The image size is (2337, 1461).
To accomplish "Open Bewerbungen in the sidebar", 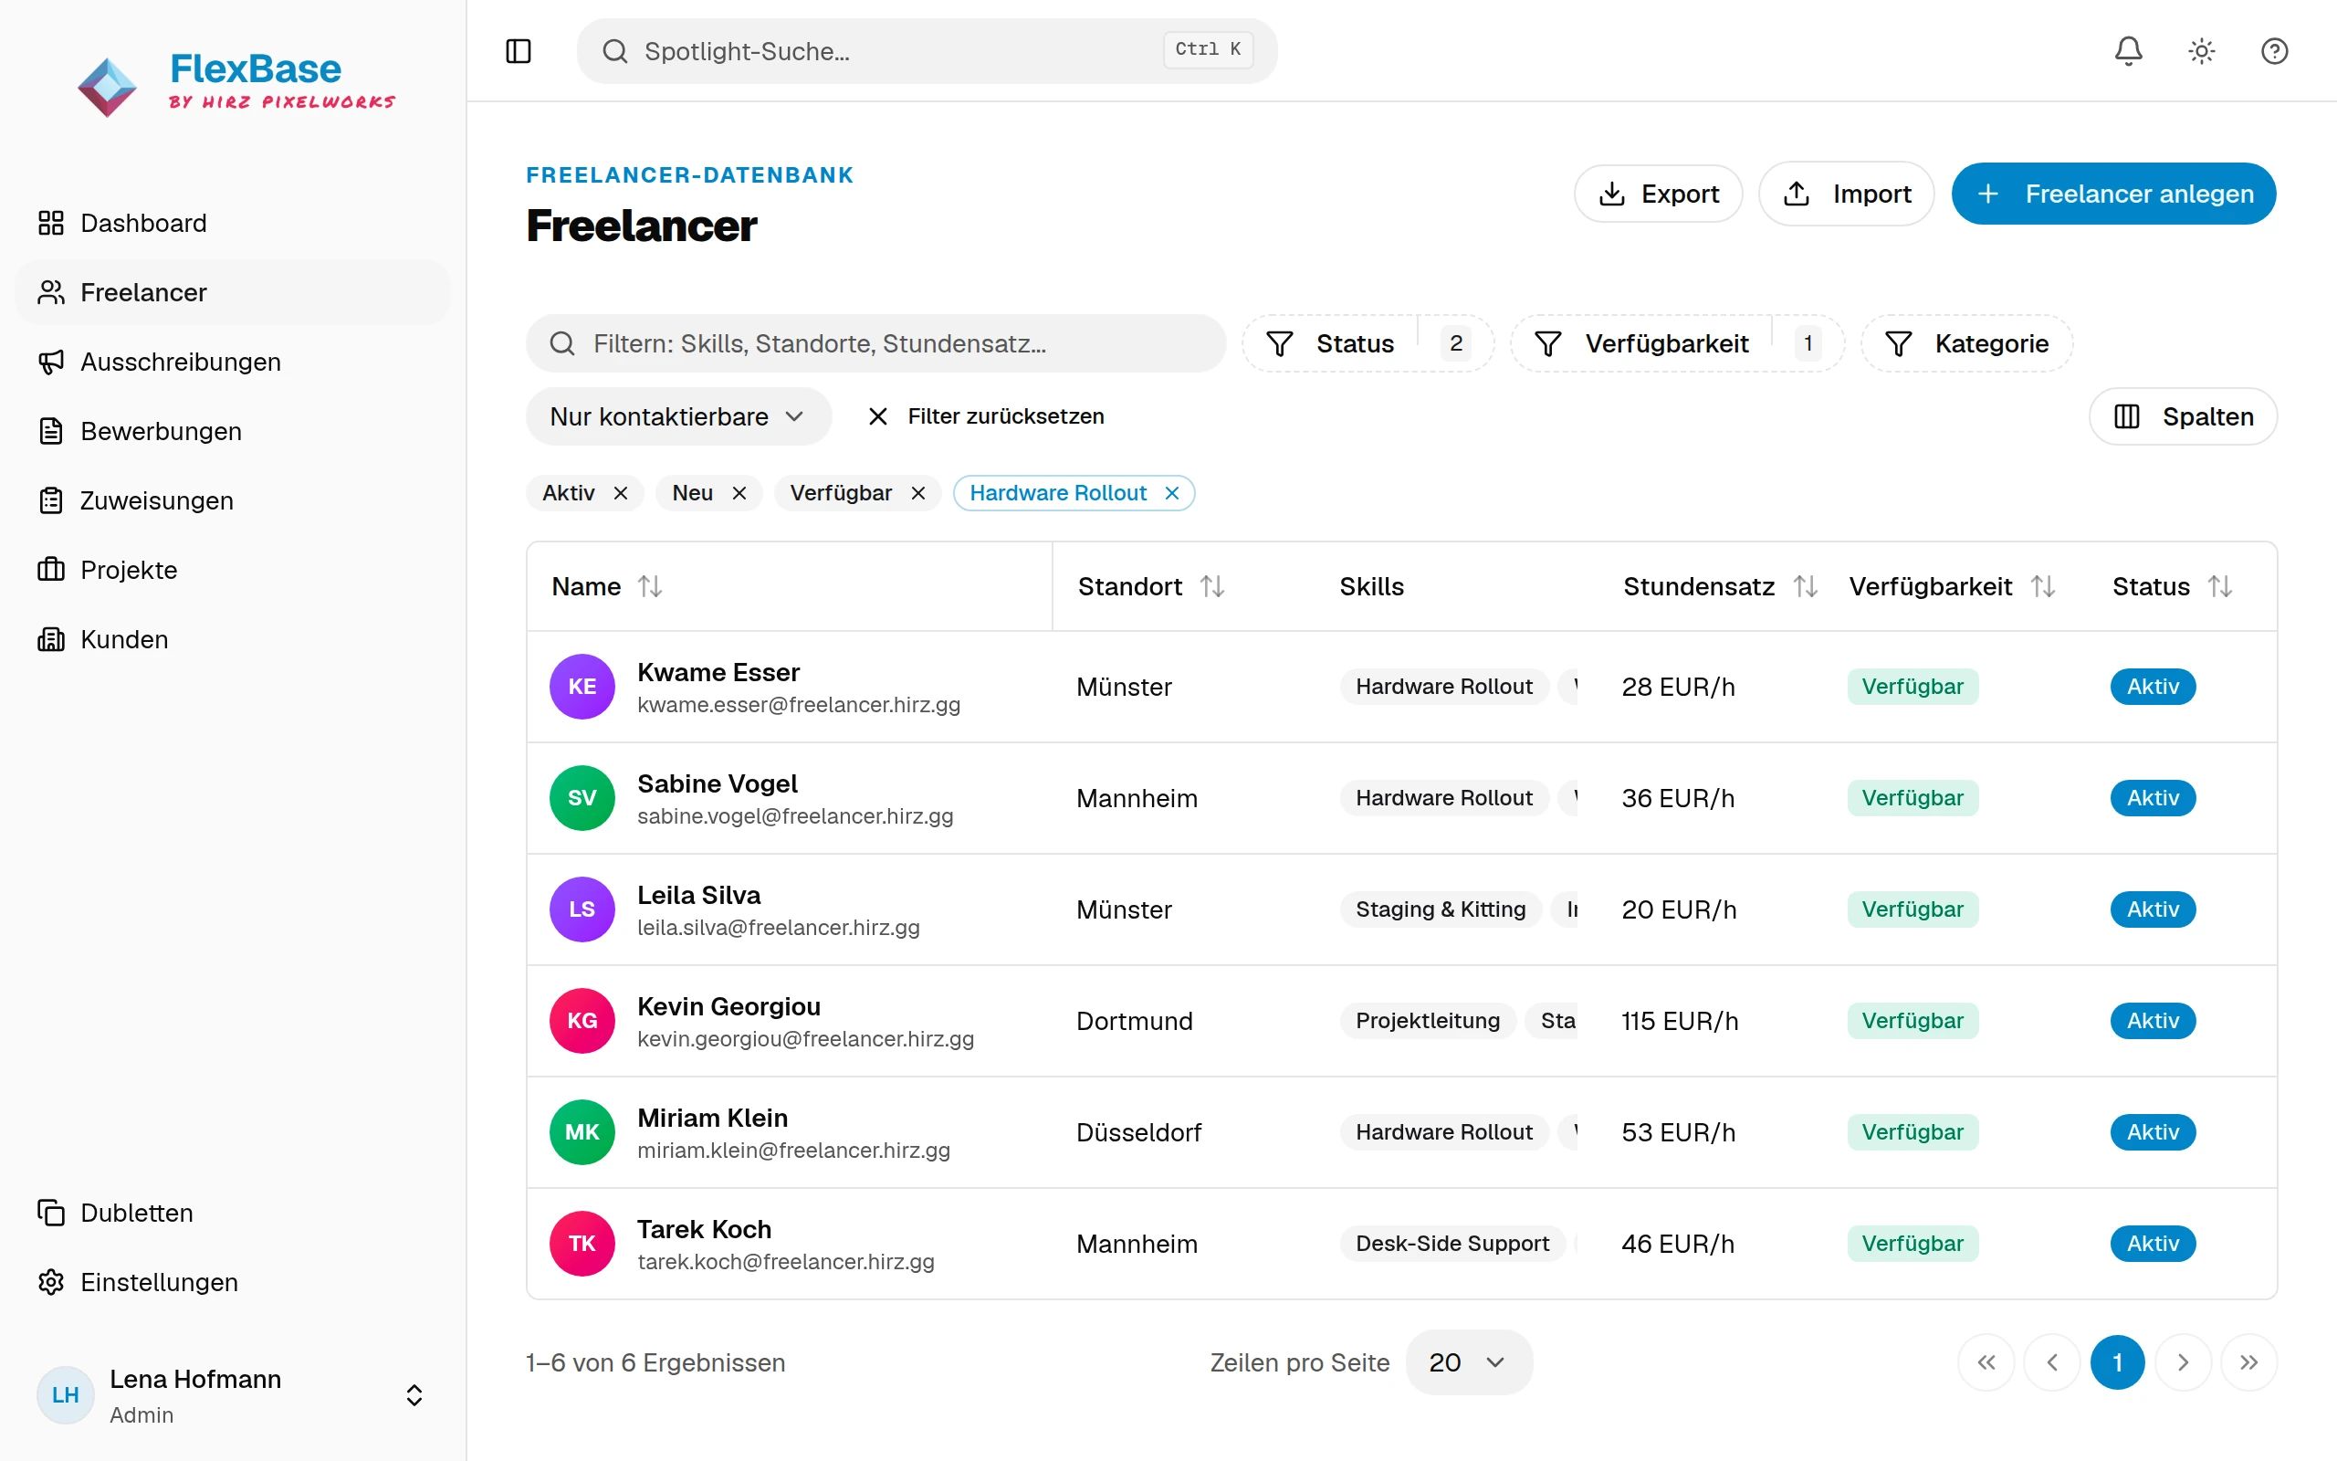I will pos(233,432).
